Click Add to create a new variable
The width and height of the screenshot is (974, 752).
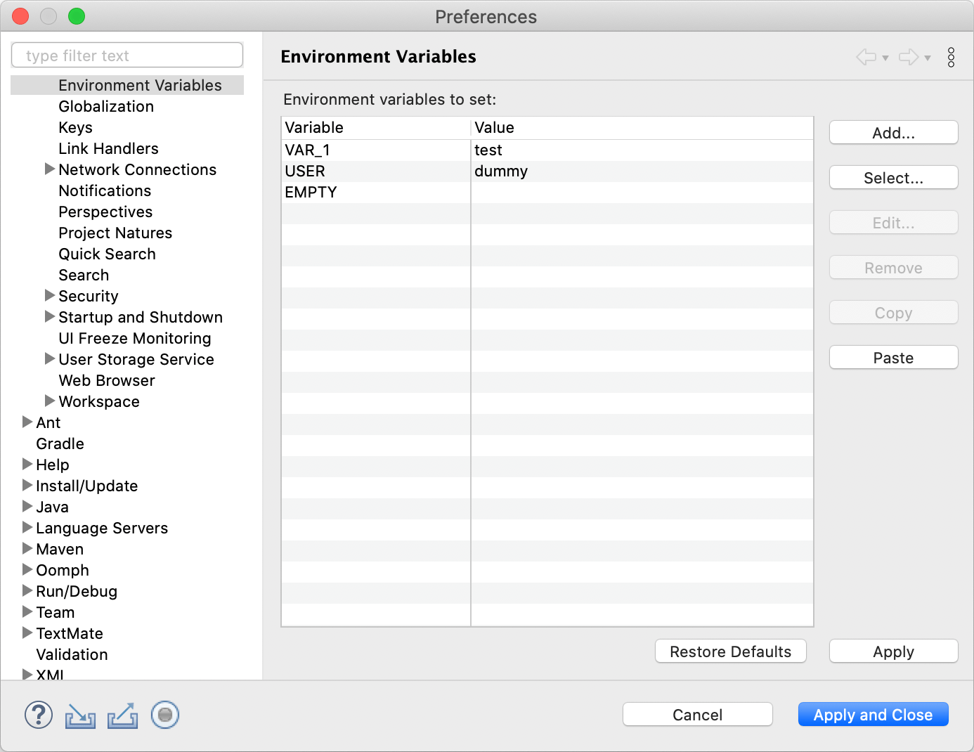(x=893, y=132)
